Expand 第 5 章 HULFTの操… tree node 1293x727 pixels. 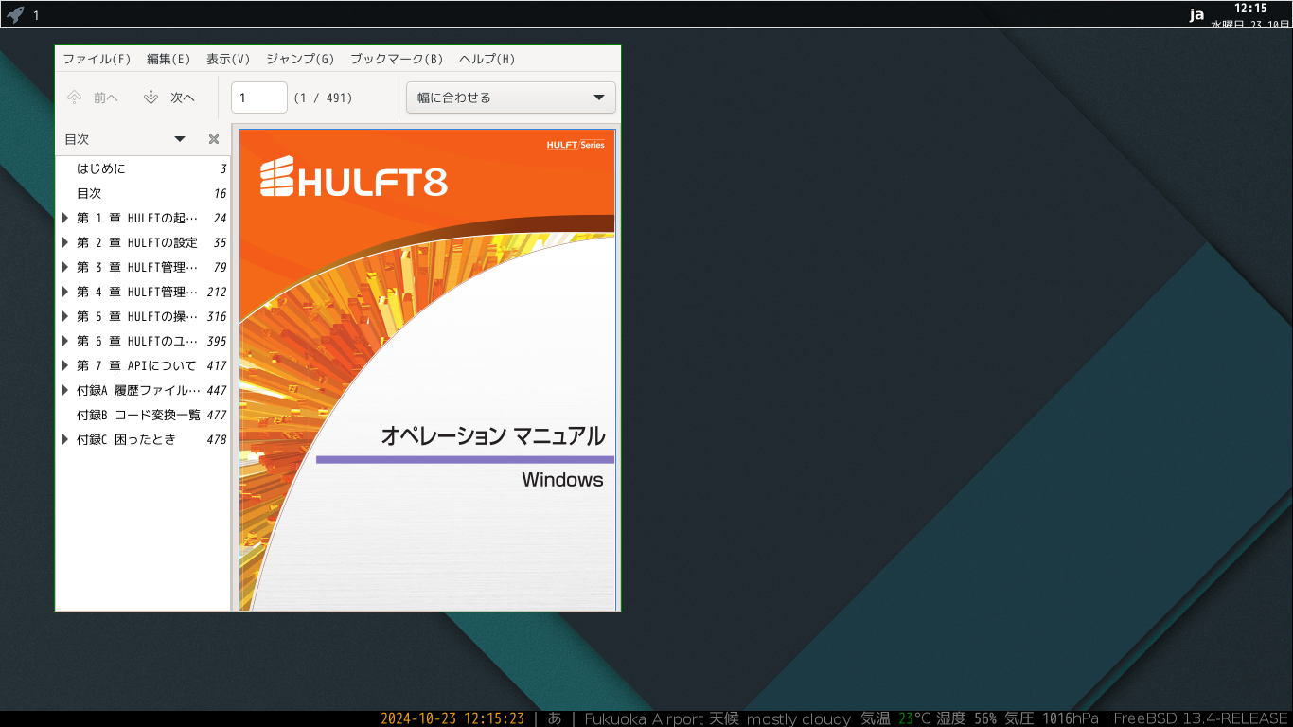pos(65,316)
